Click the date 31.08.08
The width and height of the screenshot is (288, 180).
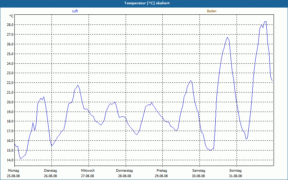tap(235, 176)
